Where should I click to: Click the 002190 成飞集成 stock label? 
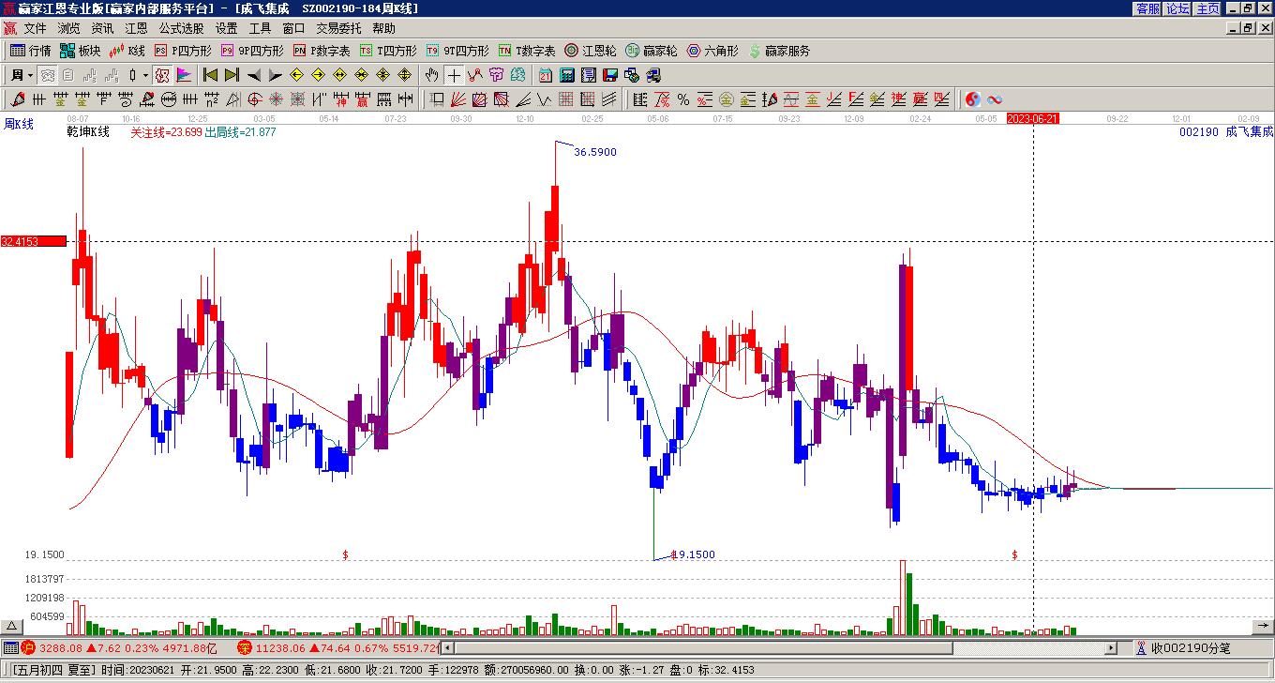click(1226, 132)
